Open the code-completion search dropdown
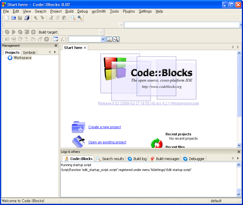Image resolution: width=243 pixels, height=205 pixels. coord(102,39)
